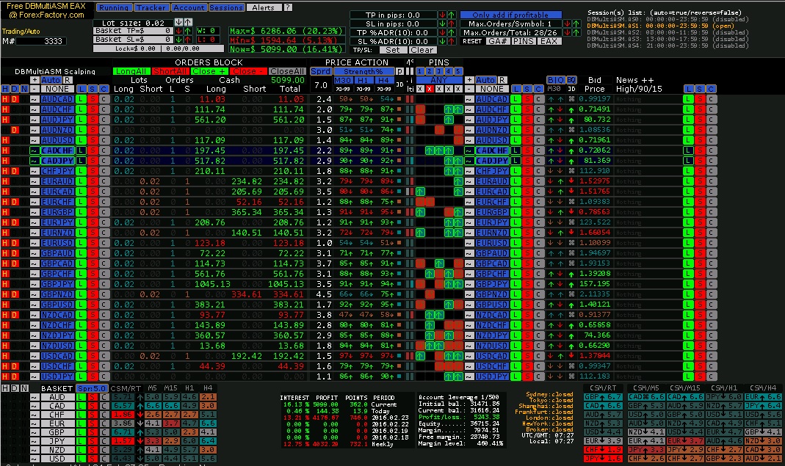
Task: Click gray C button for USD basket
Action: pyautogui.click(x=104, y=459)
